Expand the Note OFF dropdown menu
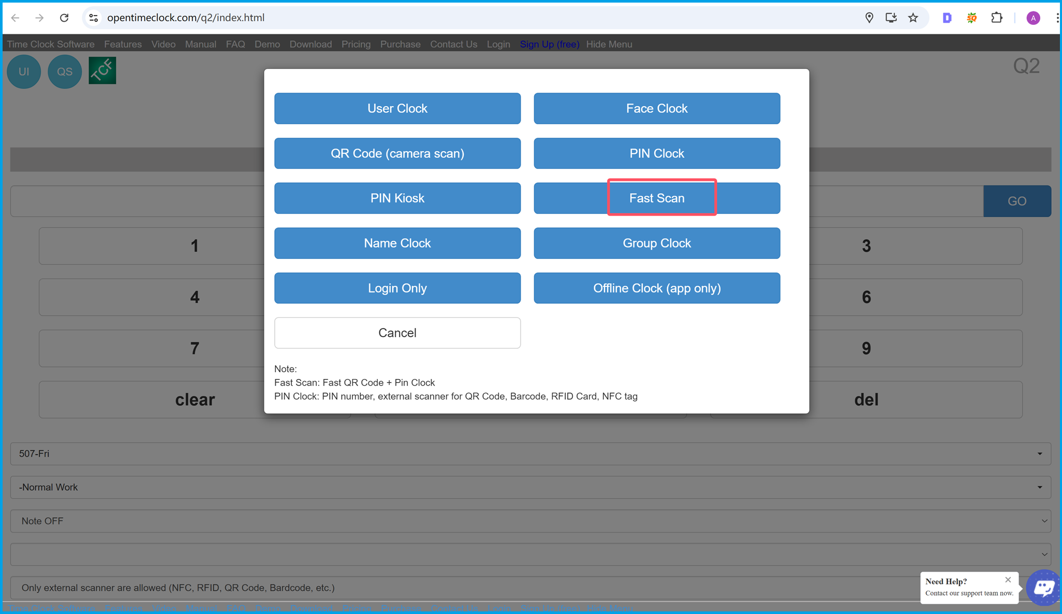The height and width of the screenshot is (614, 1062). [531, 520]
